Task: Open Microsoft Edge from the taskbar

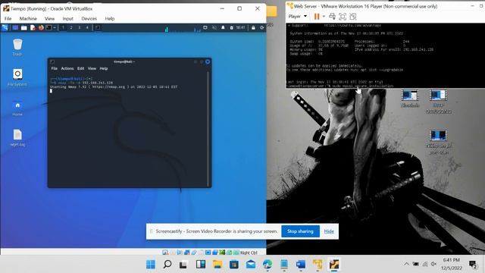Action: tap(268, 265)
